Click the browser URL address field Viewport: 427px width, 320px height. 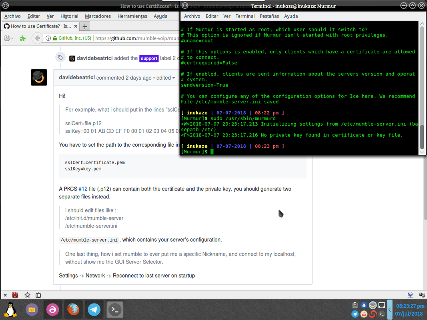tap(137, 38)
